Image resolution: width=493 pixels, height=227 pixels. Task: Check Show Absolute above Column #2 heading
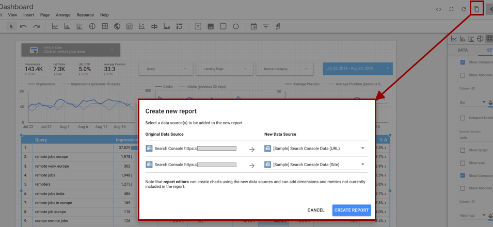pyautogui.click(x=463, y=75)
